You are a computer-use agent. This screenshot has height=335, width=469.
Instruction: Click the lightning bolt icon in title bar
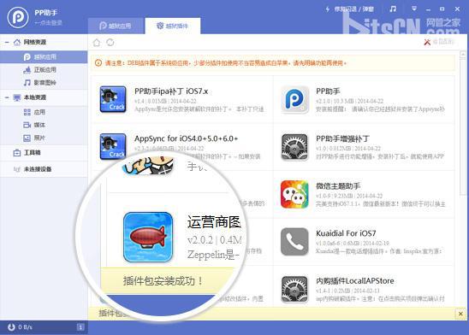pos(328,9)
